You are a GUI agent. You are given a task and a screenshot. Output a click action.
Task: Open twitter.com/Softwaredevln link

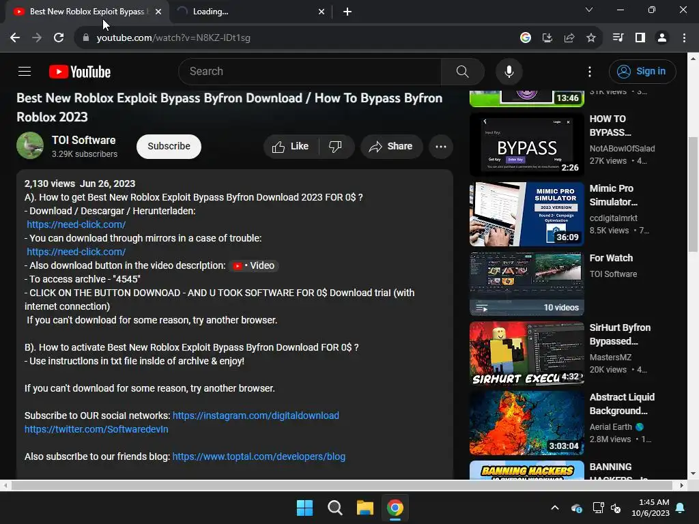tap(96, 429)
